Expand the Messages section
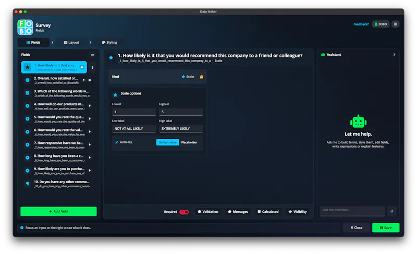Screen dimensions: 417x254 pos(238,212)
